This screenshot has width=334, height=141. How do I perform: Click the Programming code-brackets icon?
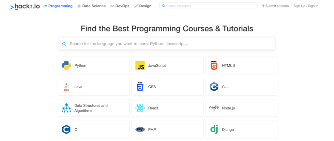click(x=45, y=6)
